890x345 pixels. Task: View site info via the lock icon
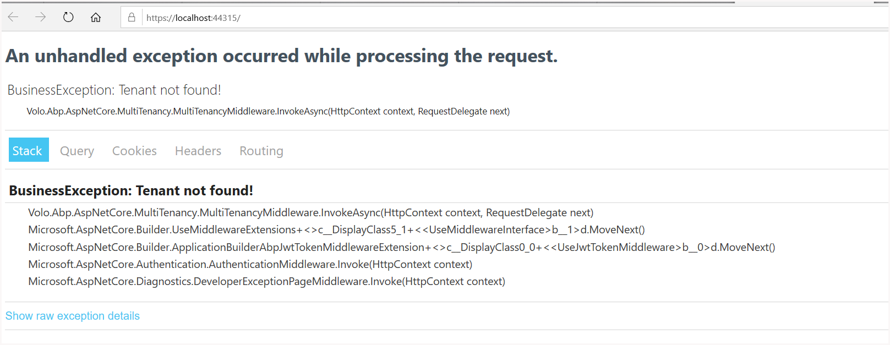click(132, 18)
